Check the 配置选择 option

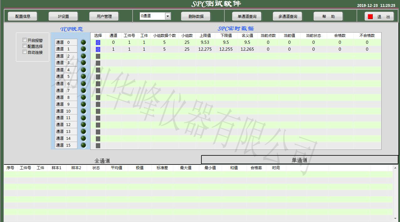click(25, 46)
